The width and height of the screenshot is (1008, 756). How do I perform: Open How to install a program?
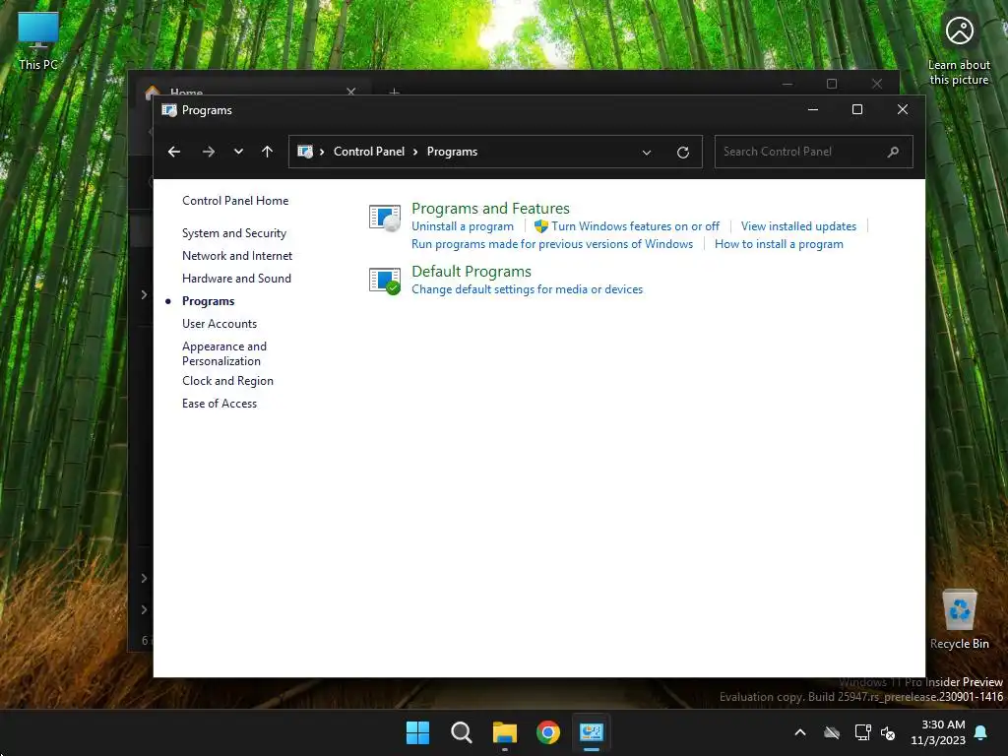pyautogui.click(x=779, y=244)
